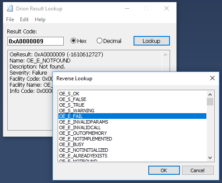This screenshot has width=222, height=183.
Task: Select OE_E_INVALIDPARAMS list entry
Action: tap(132, 122)
